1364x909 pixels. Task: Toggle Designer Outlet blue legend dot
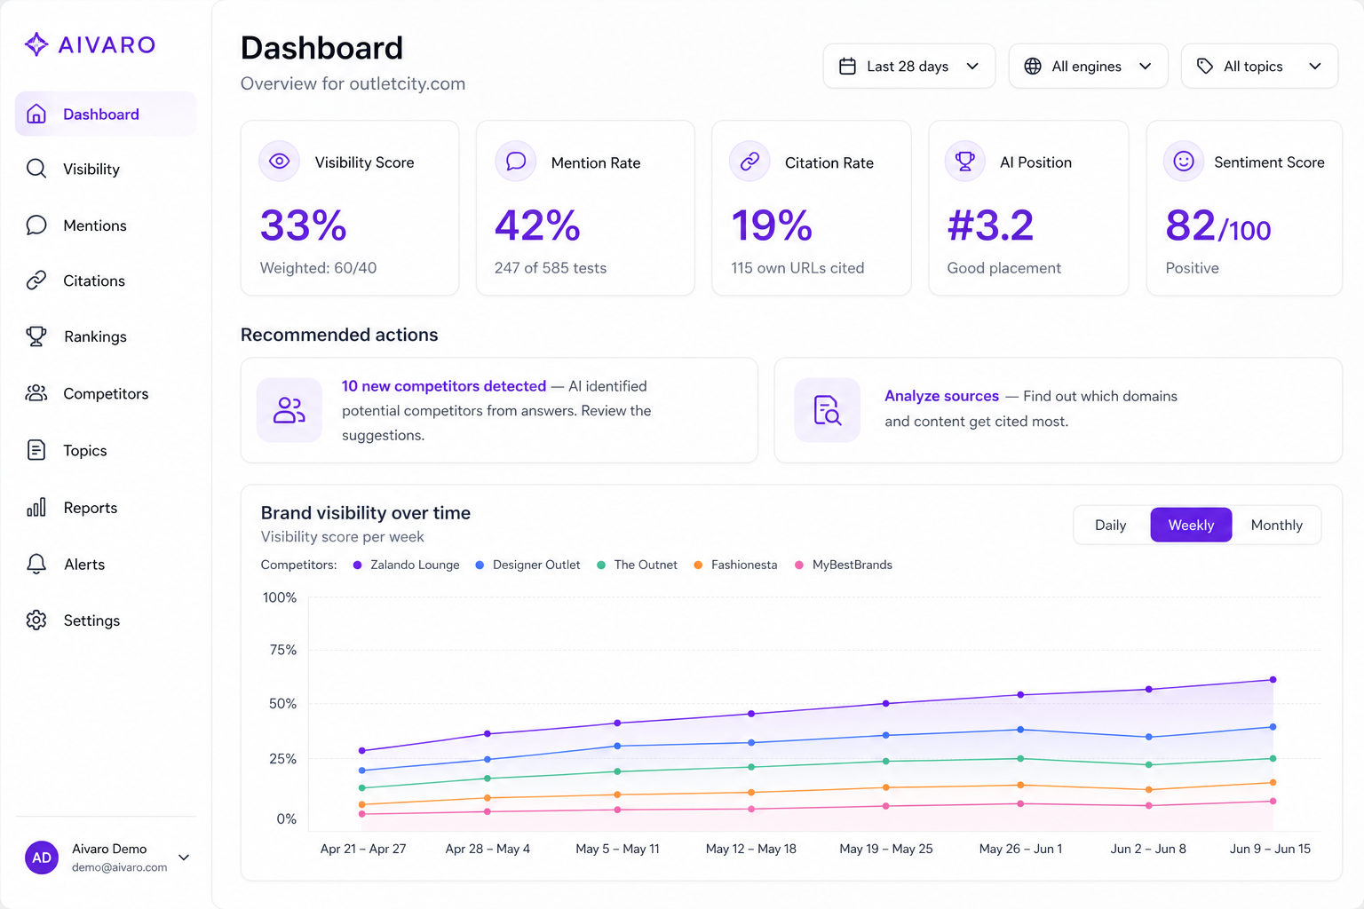click(x=480, y=565)
